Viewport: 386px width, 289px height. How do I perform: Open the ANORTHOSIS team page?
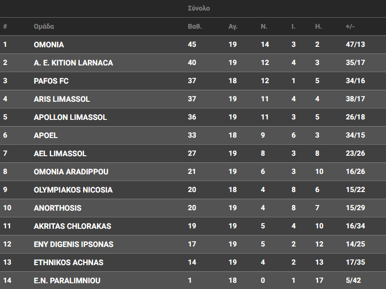[x=58, y=208]
